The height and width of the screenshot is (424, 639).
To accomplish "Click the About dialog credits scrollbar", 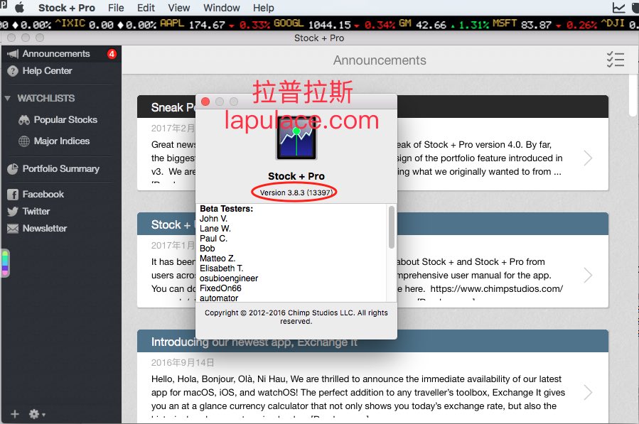I will click(391, 227).
